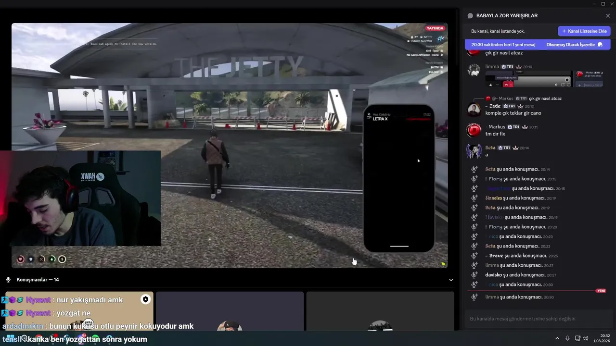Minimize the Discord window

594,4
